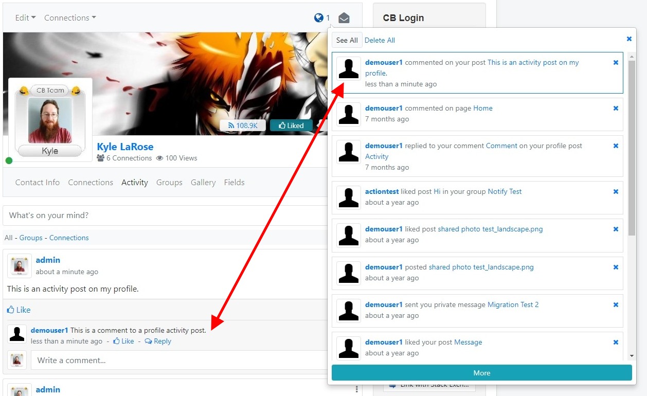Image resolution: width=647 pixels, height=396 pixels.
Task: Dismiss 'commented on page Home' notification
Action: (x=616, y=108)
